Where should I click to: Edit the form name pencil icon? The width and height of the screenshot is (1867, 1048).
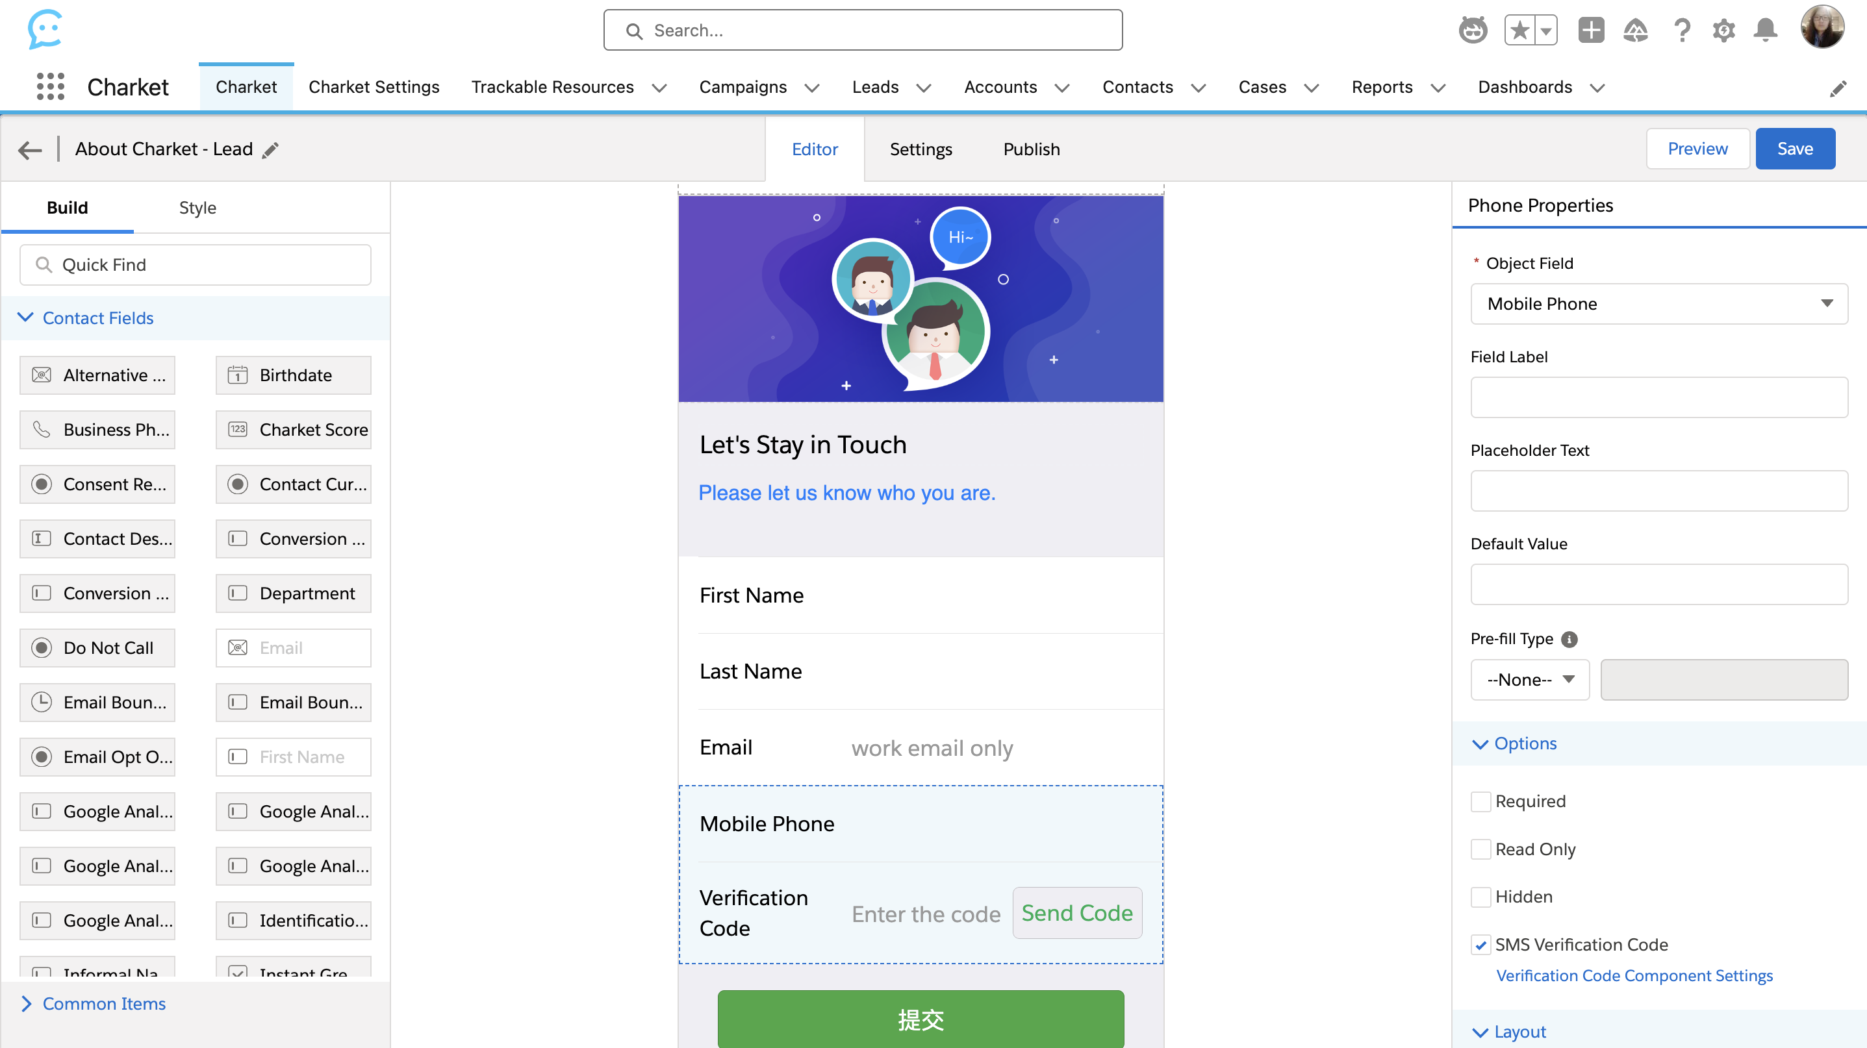point(270,150)
